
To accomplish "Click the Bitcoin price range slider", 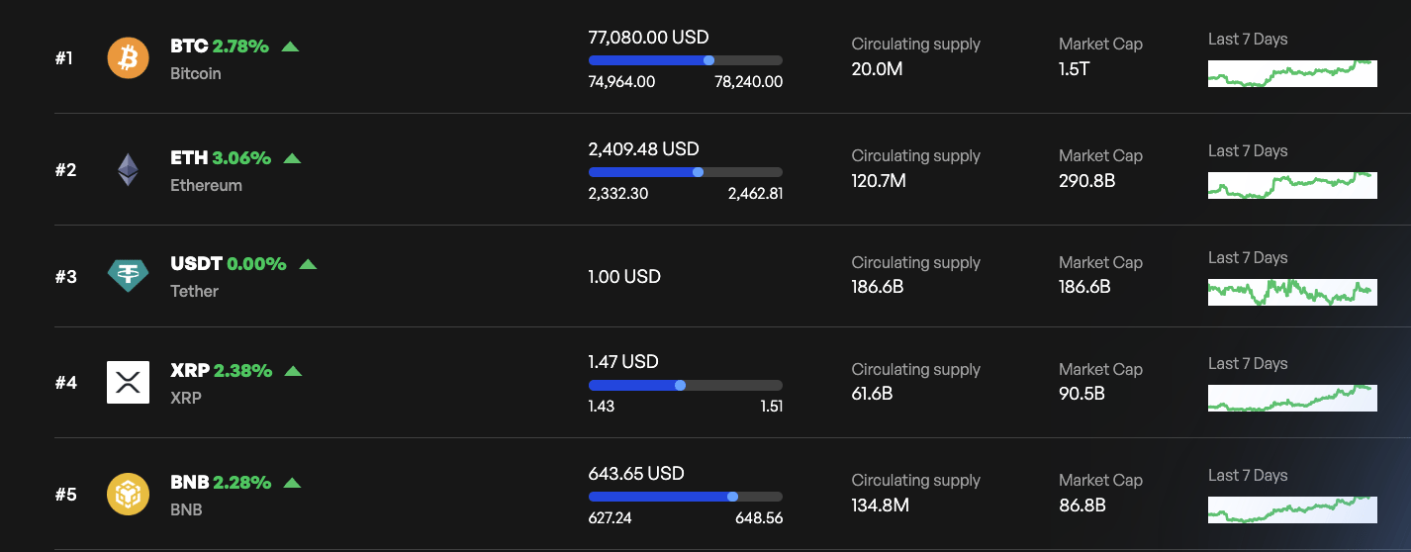I will point(685,60).
